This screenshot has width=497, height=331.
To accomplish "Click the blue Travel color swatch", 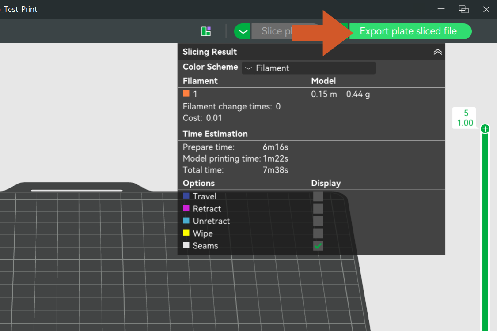I will pos(186,196).
